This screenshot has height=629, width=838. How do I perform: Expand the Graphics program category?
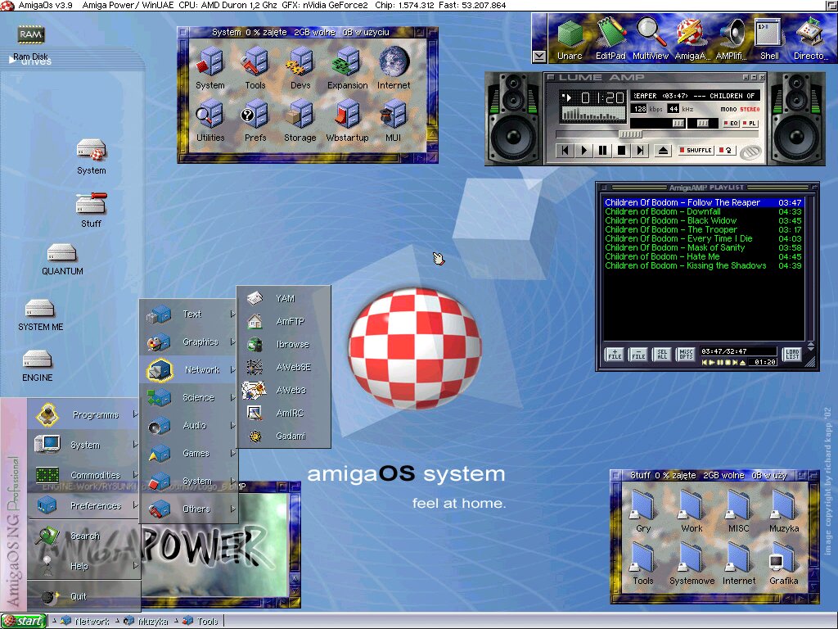(189, 342)
